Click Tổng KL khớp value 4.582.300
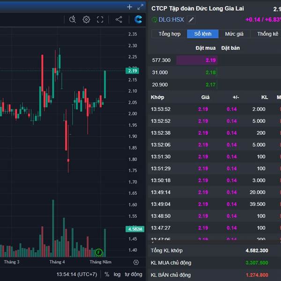Screen dimensions: 281x281 257,251
